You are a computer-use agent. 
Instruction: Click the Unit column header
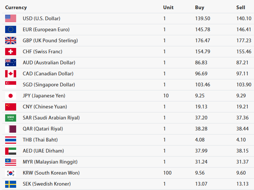[168, 7]
